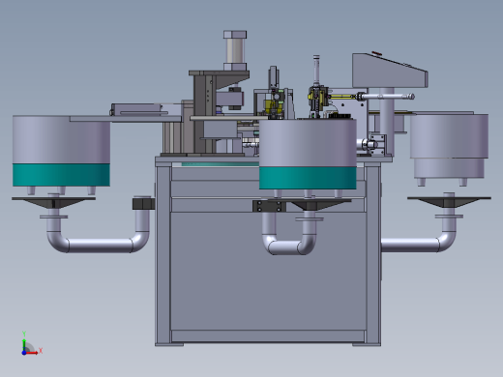
Task: Select the center teal-banded bowl feeder
Action: click(308, 154)
